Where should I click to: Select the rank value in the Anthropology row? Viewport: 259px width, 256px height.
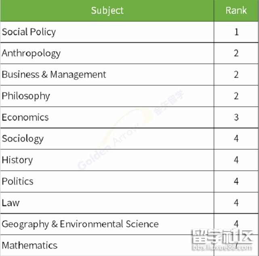pyautogui.click(x=236, y=53)
